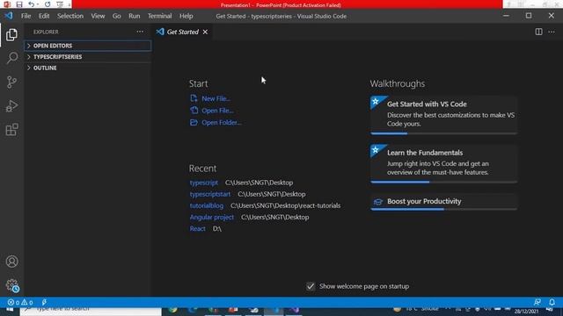The width and height of the screenshot is (563, 316).
Task: Toggle Show welcome page on startup checkbox
Action: pyautogui.click(x=311, y=286)
